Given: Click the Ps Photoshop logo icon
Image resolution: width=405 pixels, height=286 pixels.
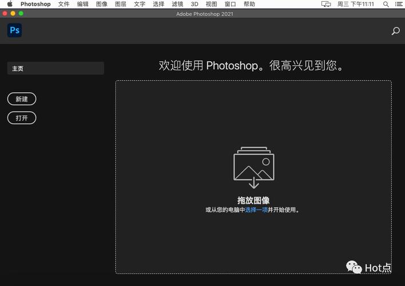Looking at the screenshot, I should (14, 30).
